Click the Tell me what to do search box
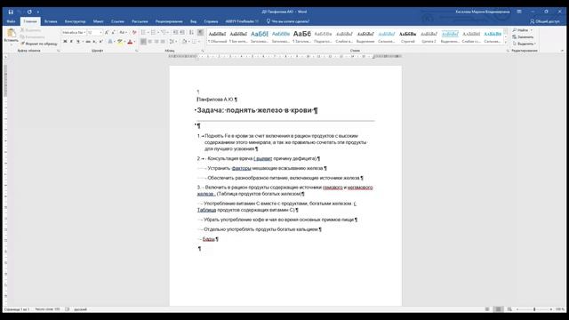Image resolution: width=569 pixels, height=320 pixels. (x=288, y=21)
